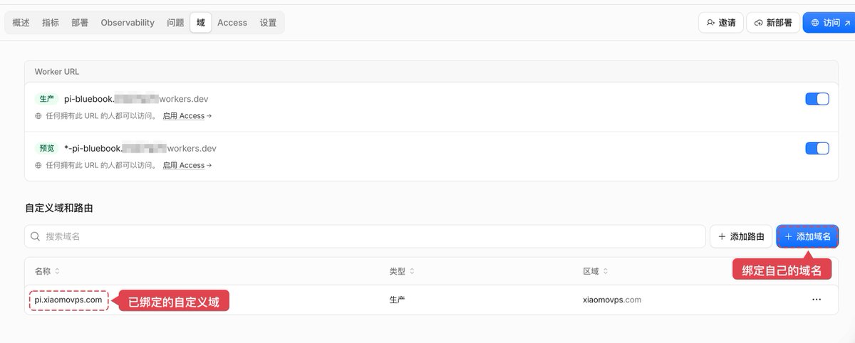
Task: Sort the table by 类型 column
Action: (x=402, y=271)
